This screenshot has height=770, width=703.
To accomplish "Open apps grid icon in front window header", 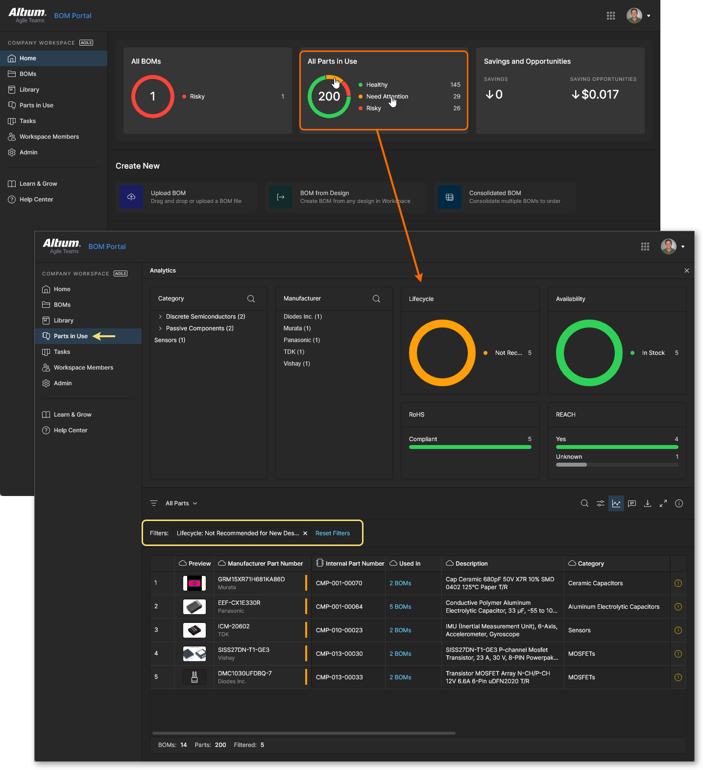I will coord(645,247).
